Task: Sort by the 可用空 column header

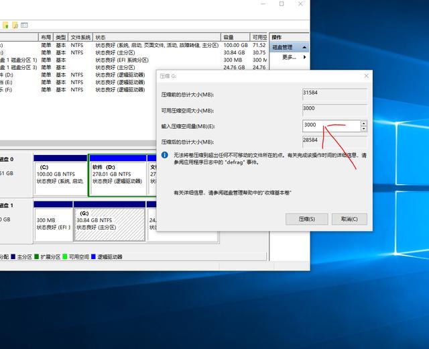Action: [259, 38]
